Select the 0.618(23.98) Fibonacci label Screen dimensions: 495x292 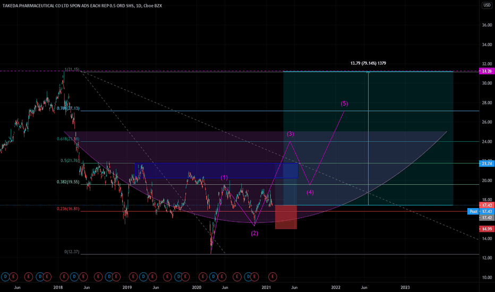click(68, 139)
